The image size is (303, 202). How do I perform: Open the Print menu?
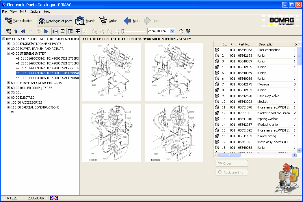coord(23,12)
